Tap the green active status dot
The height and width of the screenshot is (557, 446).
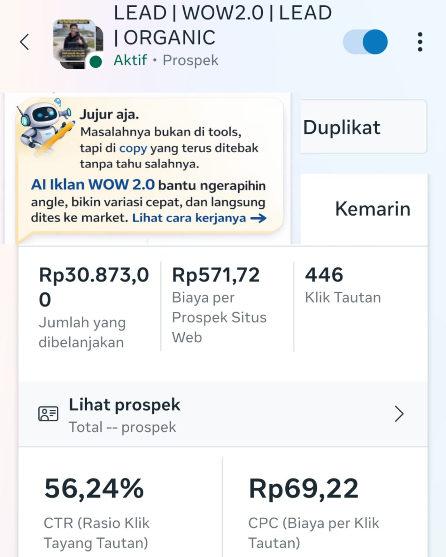click(95, 62)
